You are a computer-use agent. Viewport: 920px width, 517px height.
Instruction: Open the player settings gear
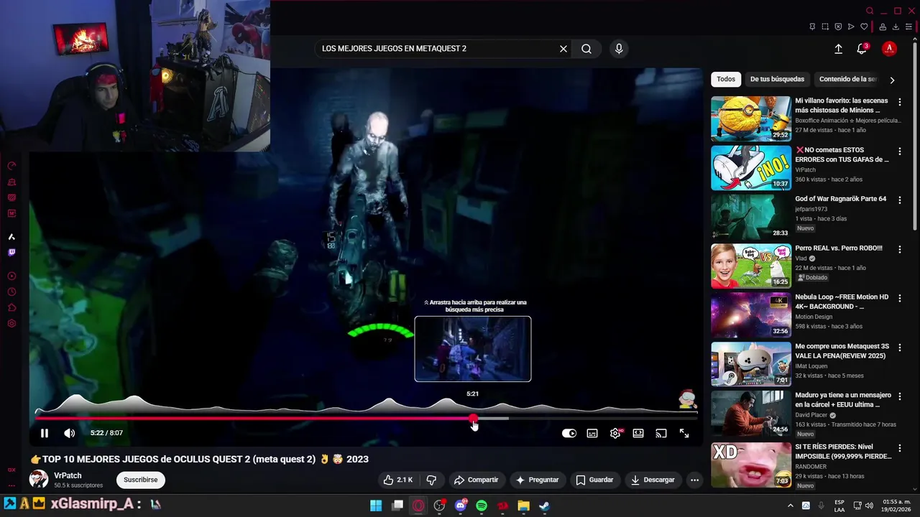(x=615, y=433)
